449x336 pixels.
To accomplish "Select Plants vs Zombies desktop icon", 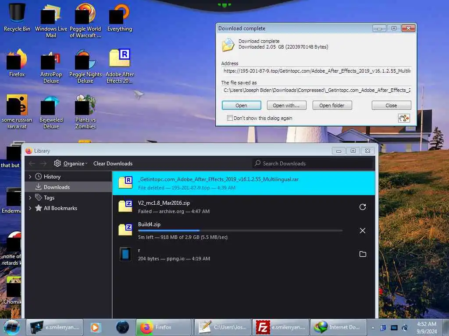I will click(x=86, y=112).
